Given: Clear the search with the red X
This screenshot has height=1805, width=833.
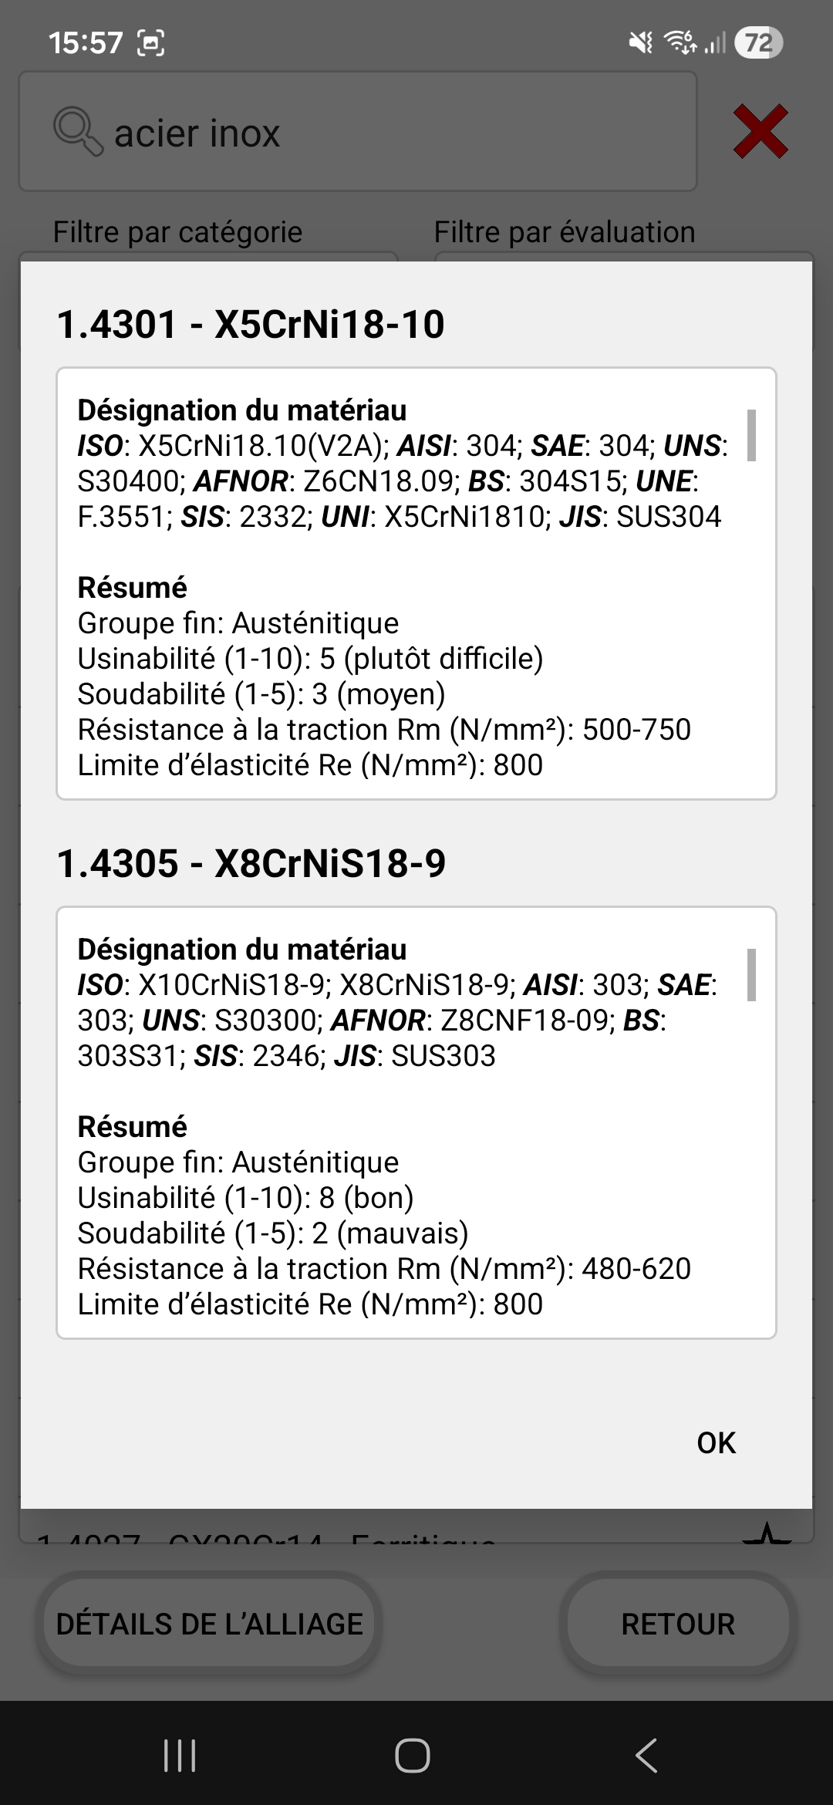Looking at the screenshot, I should click(760, 132).
